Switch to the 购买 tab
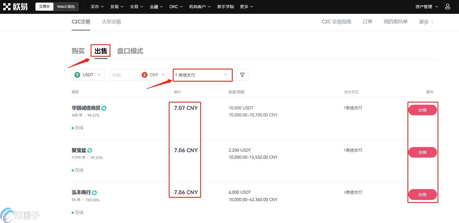Screen dimensions: 459x223 point(78,51)
